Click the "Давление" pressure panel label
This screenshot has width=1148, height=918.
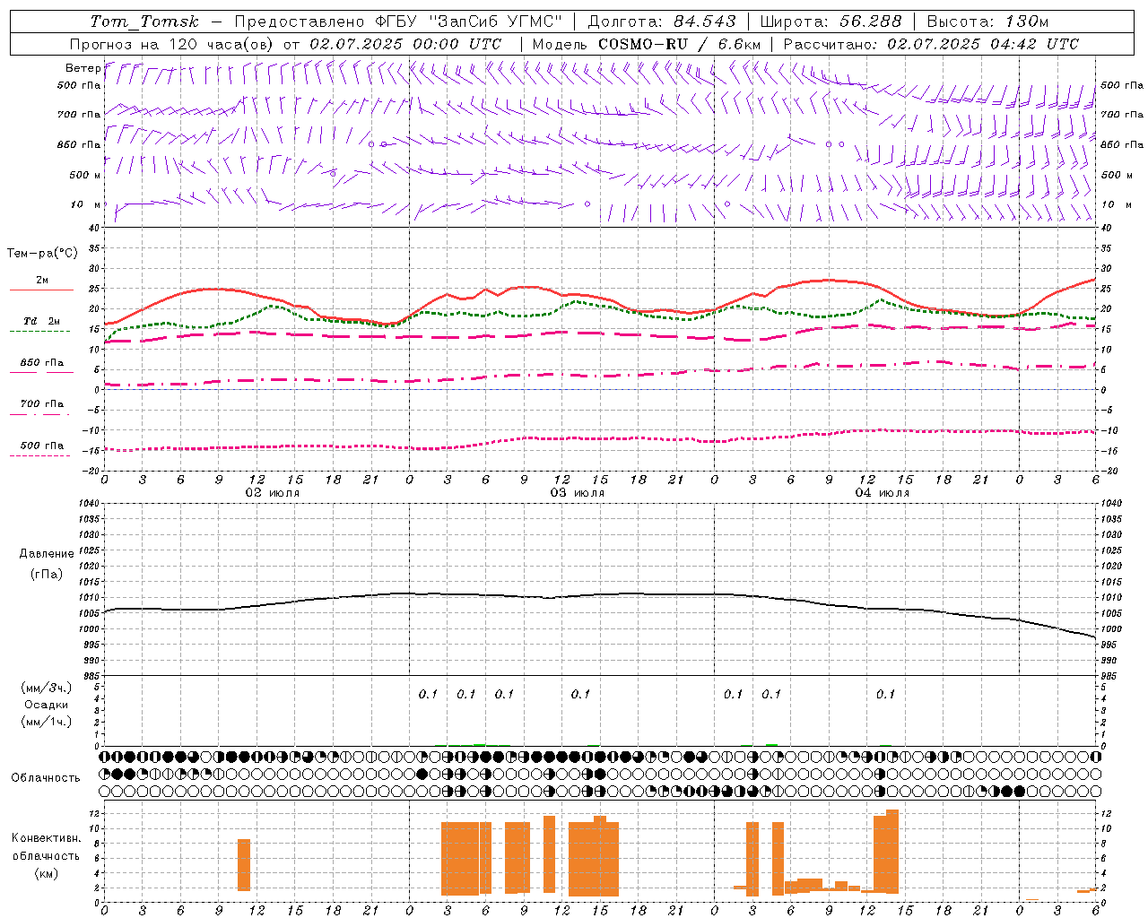click(47, 554)
